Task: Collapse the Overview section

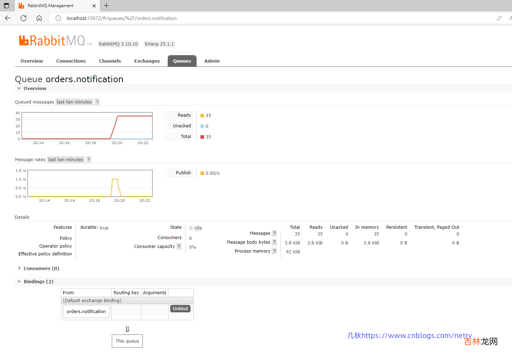Action: (35, 89)
